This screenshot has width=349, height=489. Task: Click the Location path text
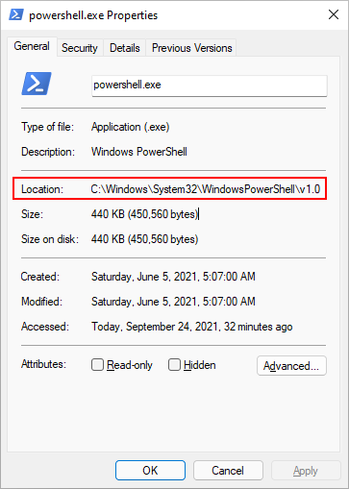point(206,189)
